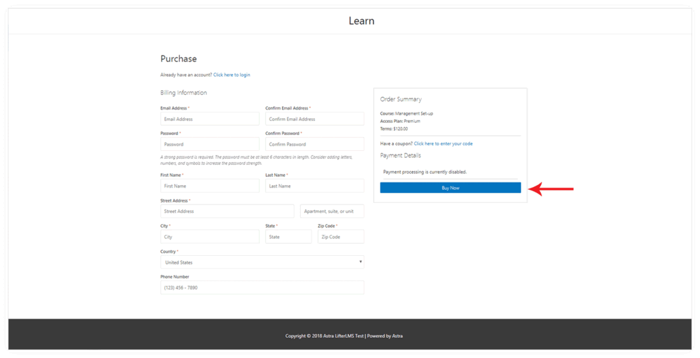Screen dimensions: 700x358
Task: Focus the City input field
Action: coord(209,237)
